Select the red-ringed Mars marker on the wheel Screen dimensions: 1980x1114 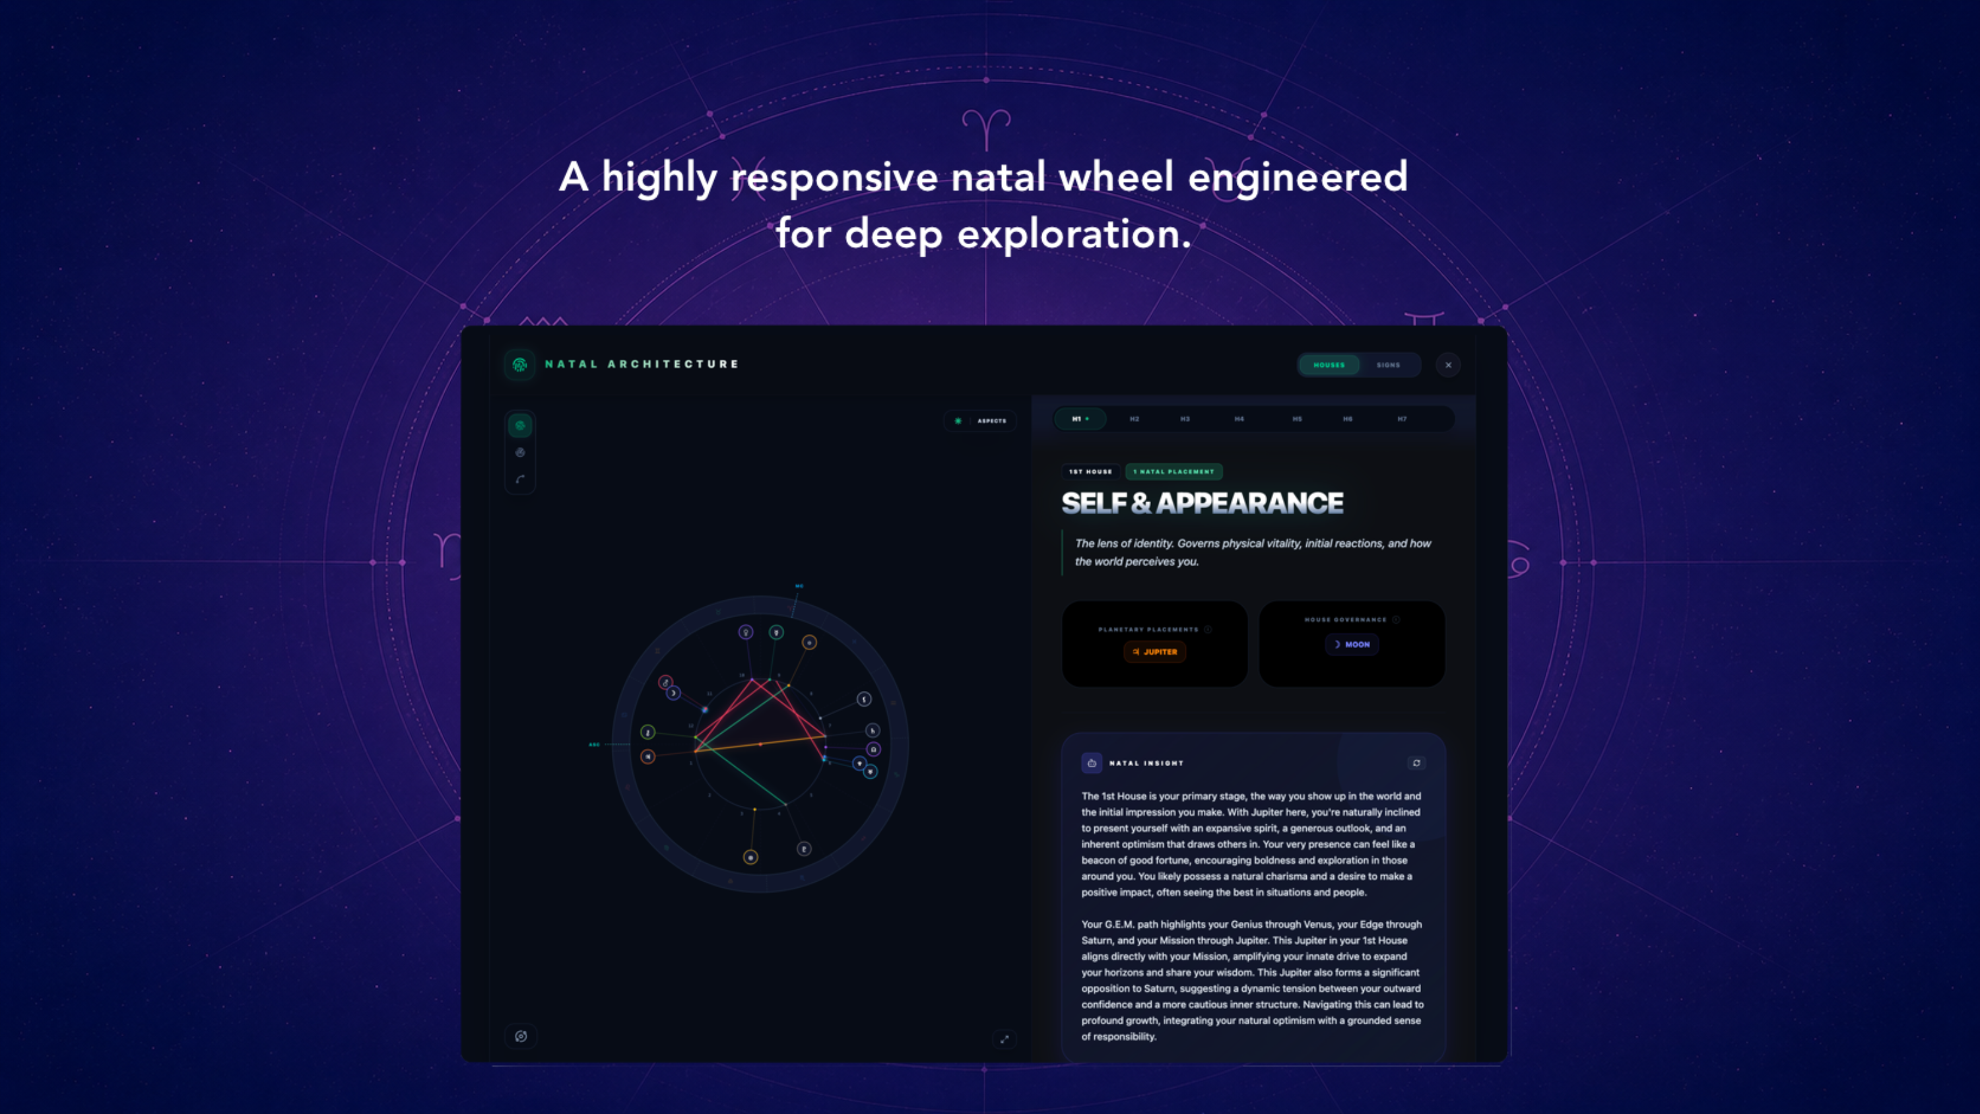point(666,682)
